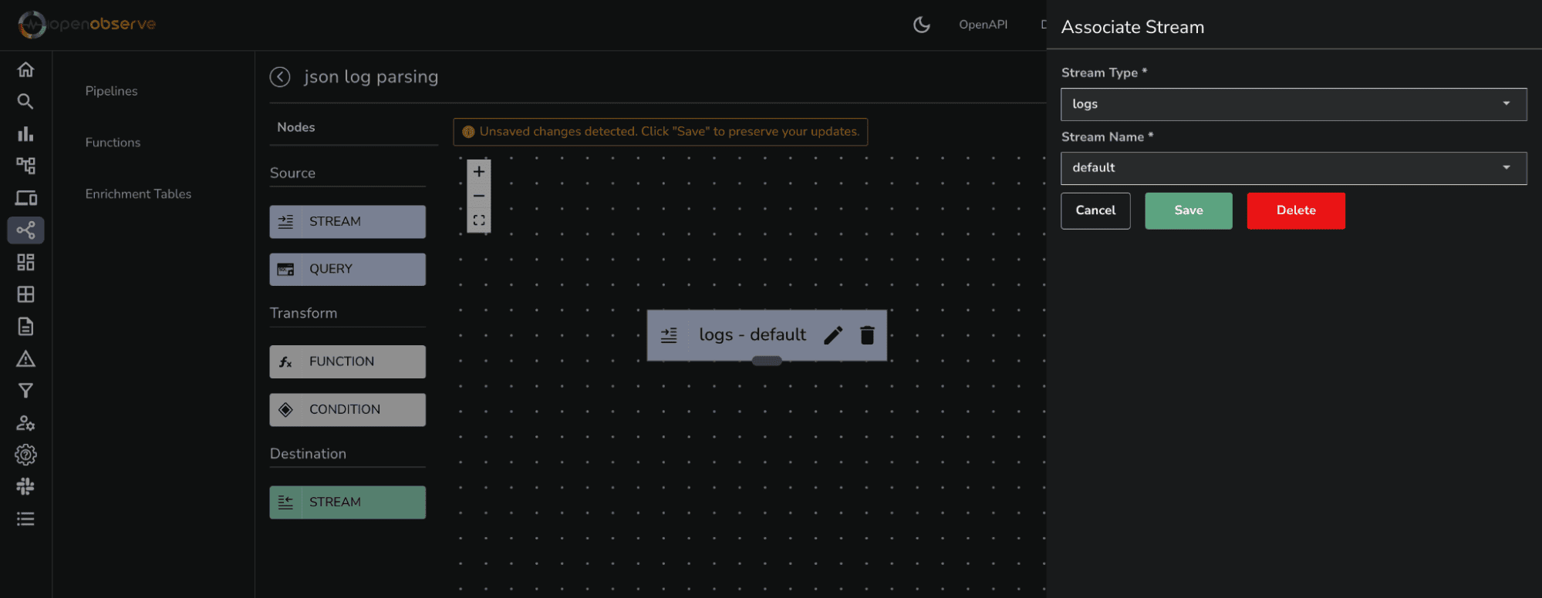Open the Stream Name dropdown
The width and height of the screenshot is (1542, 598).
[1294, 168]
